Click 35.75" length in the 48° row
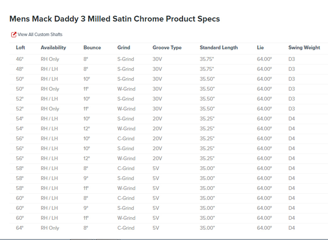 click(207, 69)
